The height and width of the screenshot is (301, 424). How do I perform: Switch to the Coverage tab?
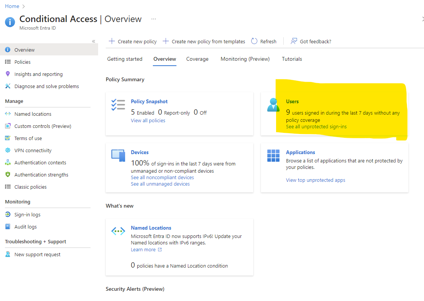tap(197, 59)
